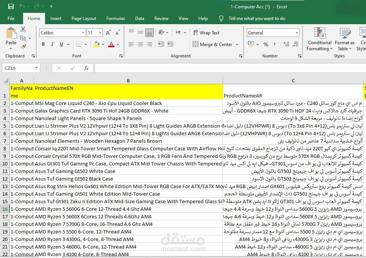Open the File menu
The image size is (366, 258).
click(x=11, y=19)
